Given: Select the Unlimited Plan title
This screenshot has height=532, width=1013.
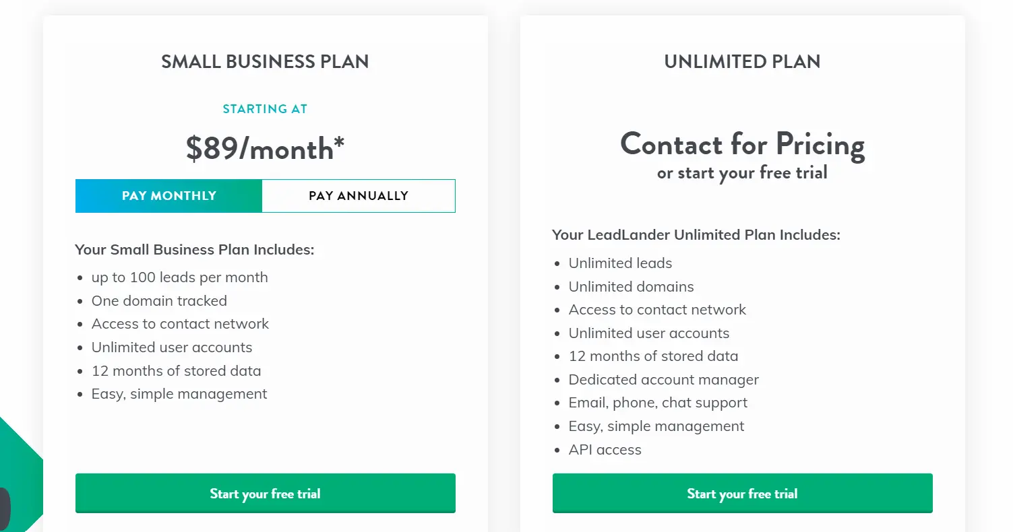Looking at the screenshot, I should (742, 61).
